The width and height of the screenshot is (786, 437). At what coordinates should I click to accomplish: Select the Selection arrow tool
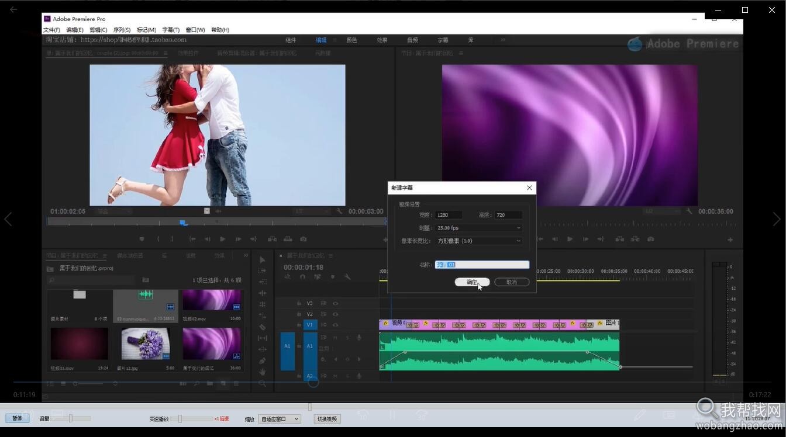coord(263,259)
